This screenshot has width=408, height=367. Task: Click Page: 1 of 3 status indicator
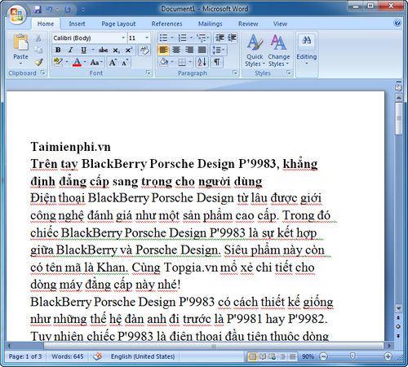[x=25, y=356]
